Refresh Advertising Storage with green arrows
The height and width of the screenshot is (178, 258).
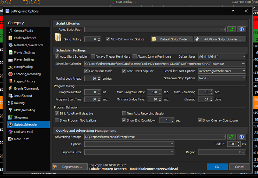point(231,137)
